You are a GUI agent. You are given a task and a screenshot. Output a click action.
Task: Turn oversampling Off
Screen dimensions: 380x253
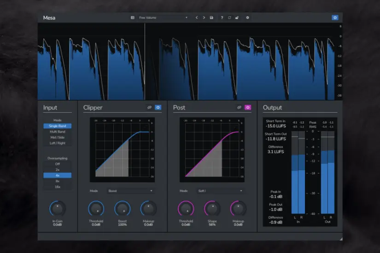(58, 164)
